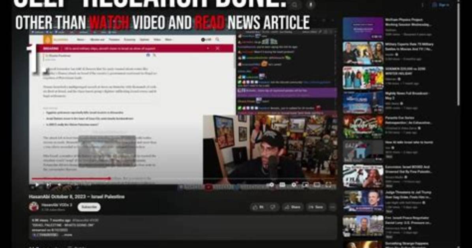Like the video
Viewport: 472px width, 248px height.
point(258,207)
